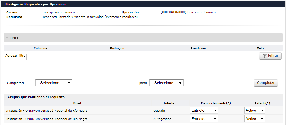Open the 'para' Seleccione dropdown
Viewport: 286px width, 125px height.
pyautogui.click(x=166, y=83)
